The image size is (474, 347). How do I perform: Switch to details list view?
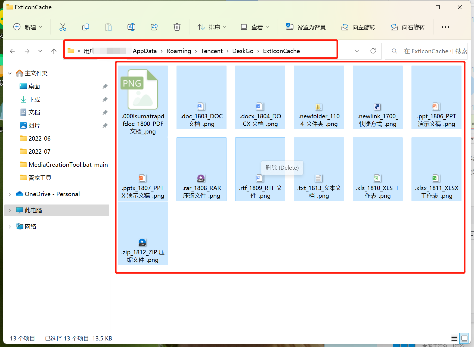(454, 338)
